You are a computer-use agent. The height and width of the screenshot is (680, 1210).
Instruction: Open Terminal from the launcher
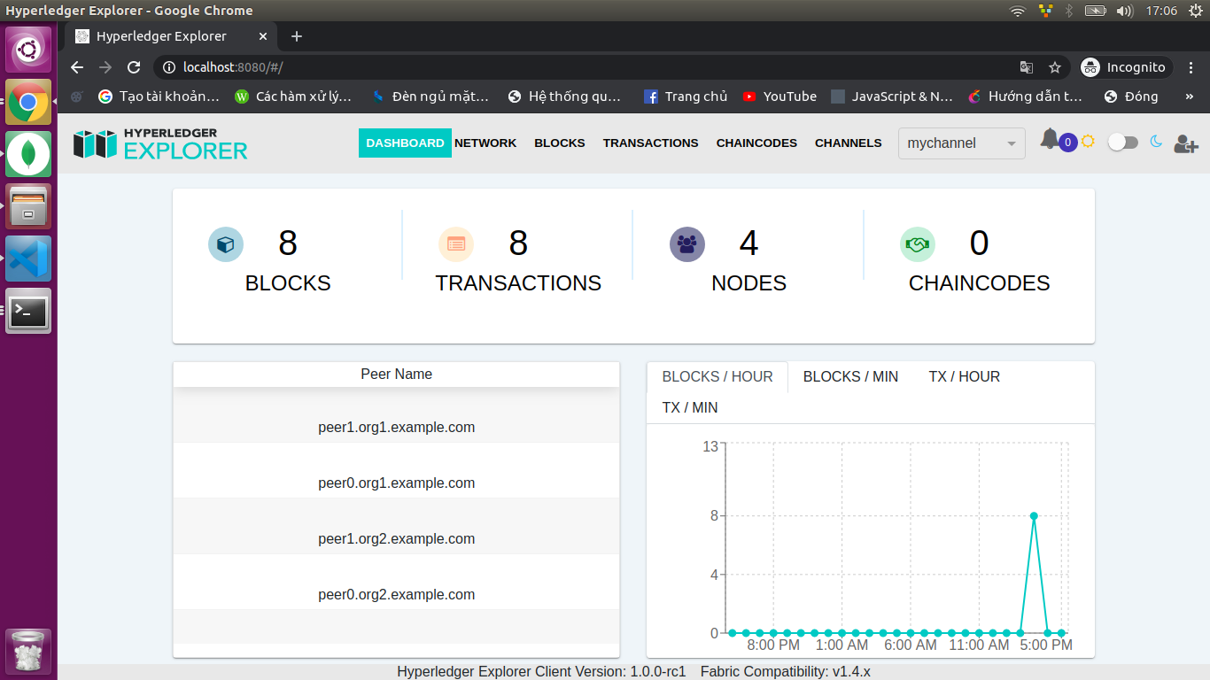coord(28,311)
